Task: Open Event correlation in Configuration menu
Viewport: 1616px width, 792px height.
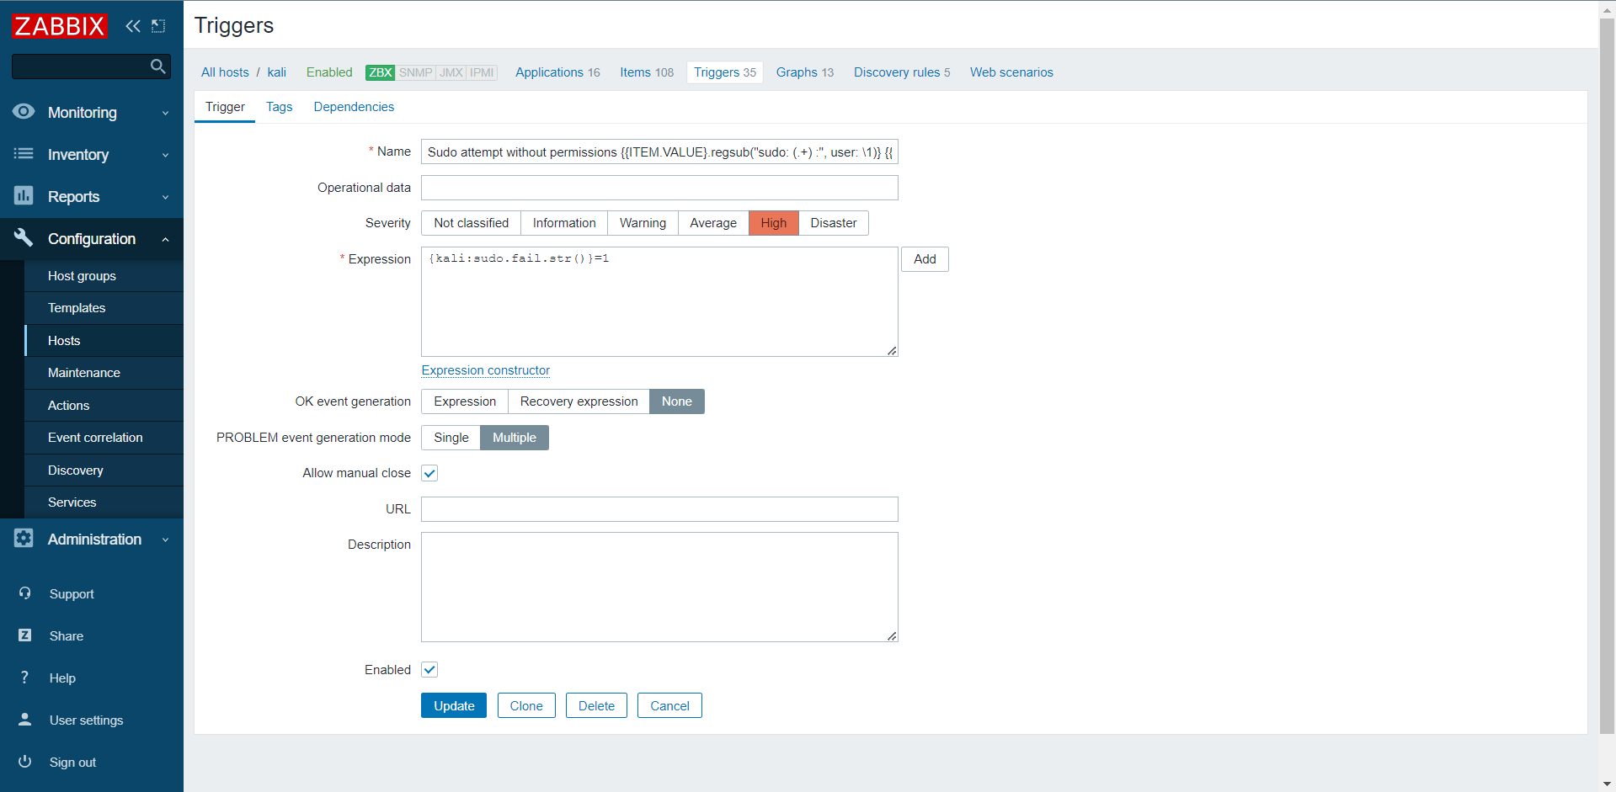Action: [x=104, y=438]
